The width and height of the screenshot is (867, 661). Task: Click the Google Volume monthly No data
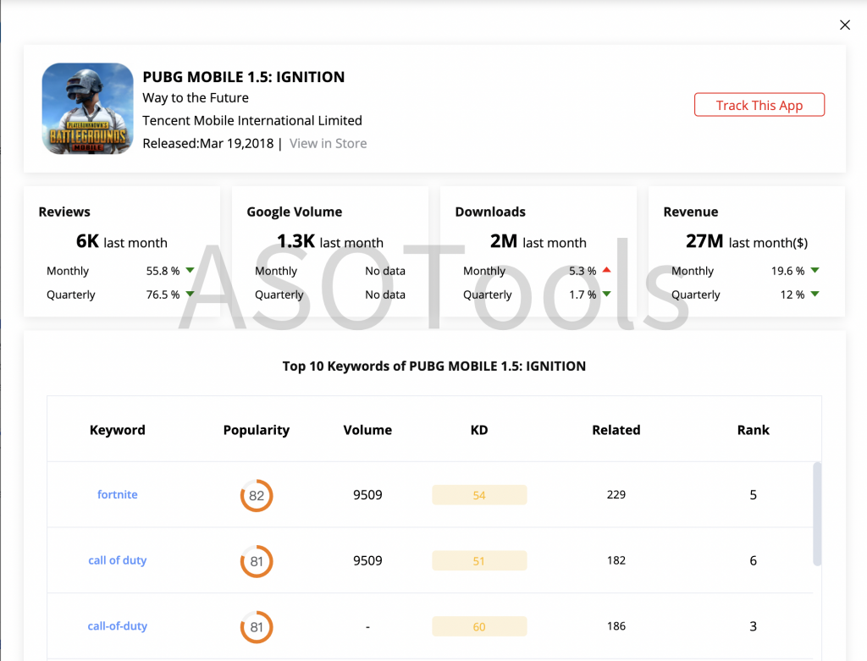pos(385,271)
